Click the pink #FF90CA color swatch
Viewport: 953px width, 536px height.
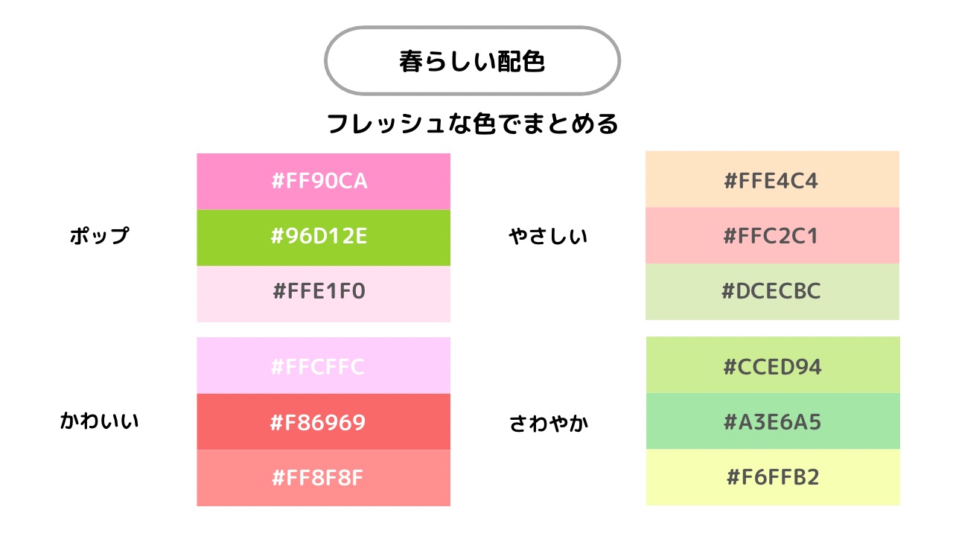(323, 181)
